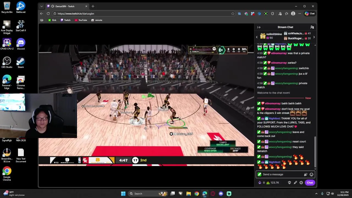View site information lock icon

coord(55,13)
